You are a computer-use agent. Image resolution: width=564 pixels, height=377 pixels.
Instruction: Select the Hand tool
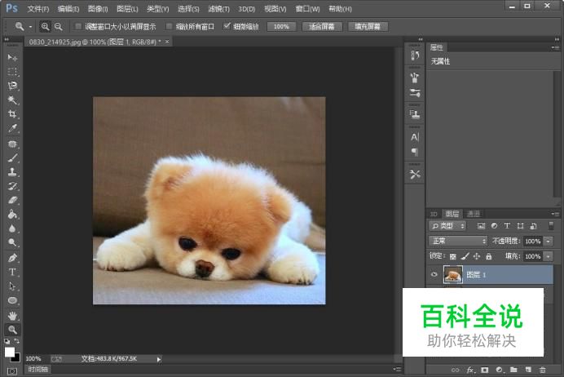pyautogui.click(x=12, y=315)
